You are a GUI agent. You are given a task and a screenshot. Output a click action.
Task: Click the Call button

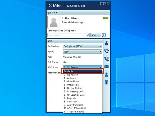click(x=94, y=35)
